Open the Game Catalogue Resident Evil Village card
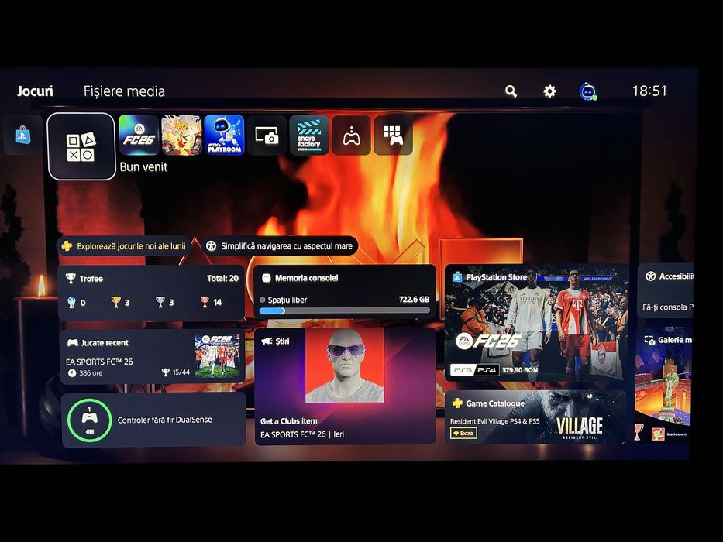Screen dimensions: 723x542 (535, 417)
